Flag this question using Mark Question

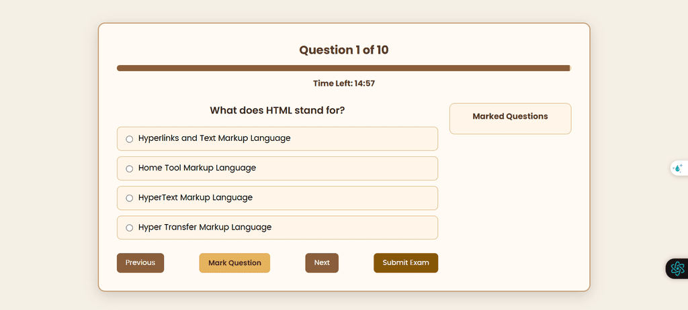coord(234,263)
